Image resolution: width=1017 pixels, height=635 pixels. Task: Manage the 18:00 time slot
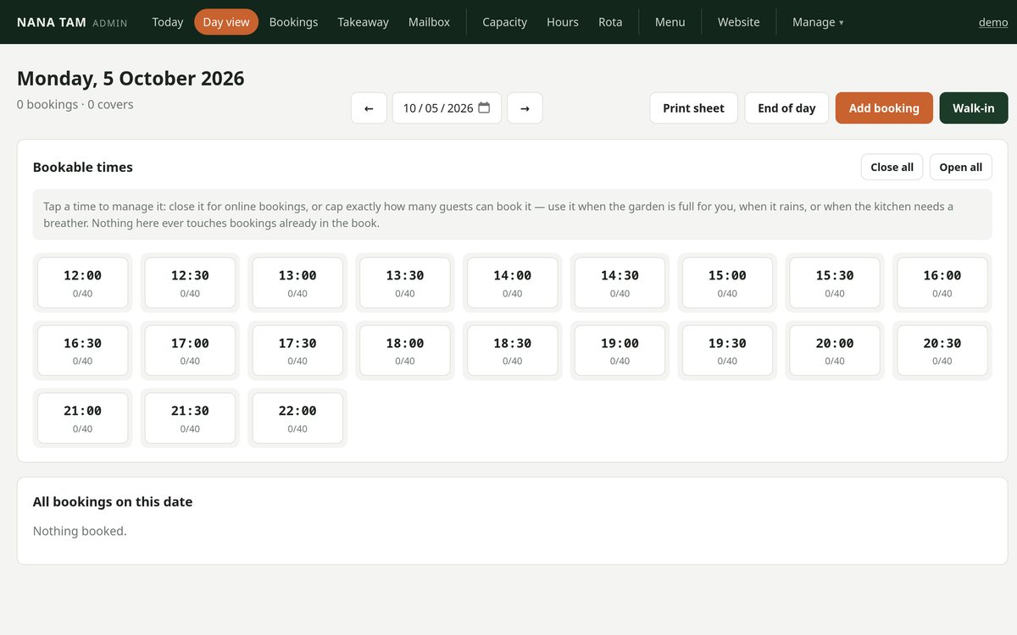click(x=405, y=351)
